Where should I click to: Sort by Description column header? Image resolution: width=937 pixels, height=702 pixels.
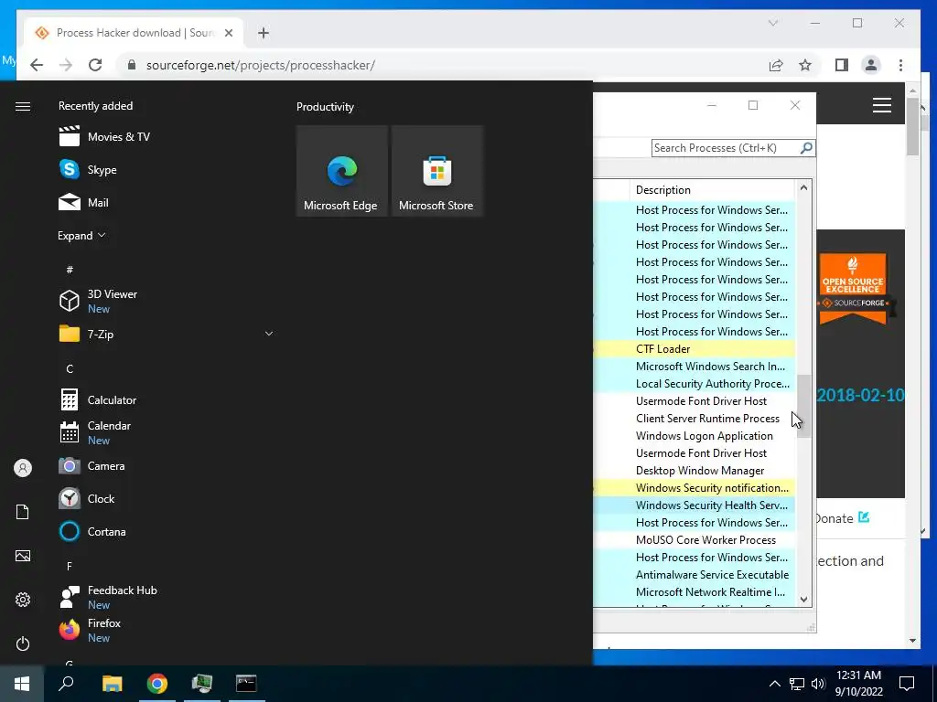click(712, 190)
